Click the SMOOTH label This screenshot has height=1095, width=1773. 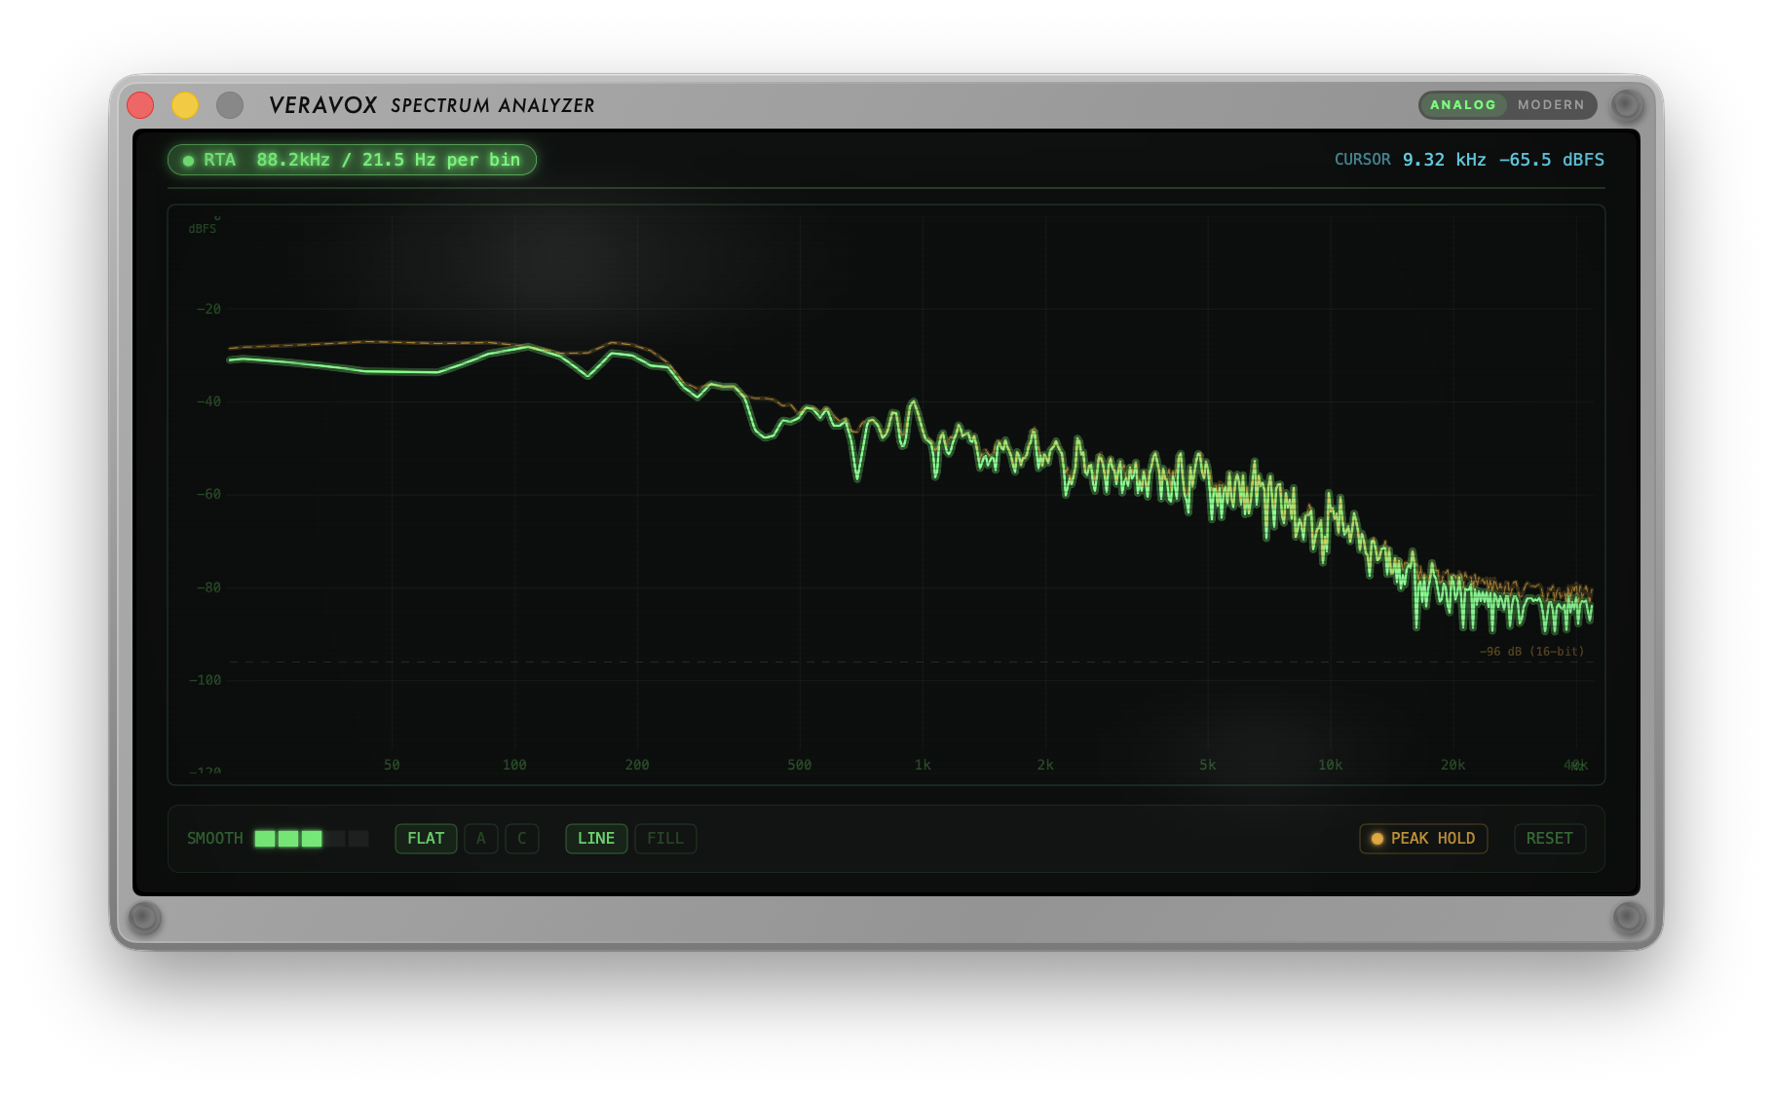coord(215,839)
